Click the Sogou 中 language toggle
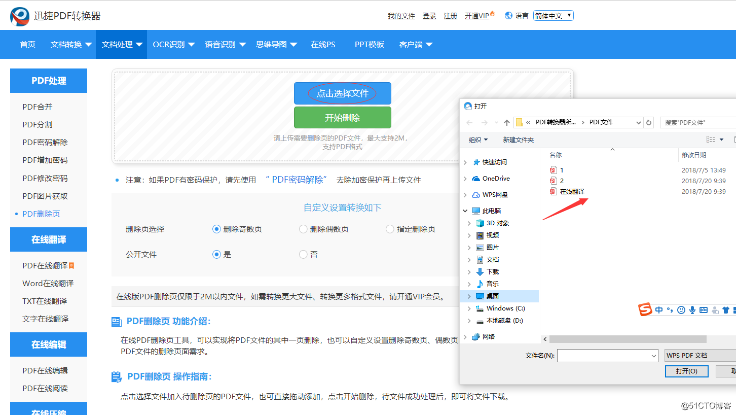 pyautogui.click(x=659, y=310)
